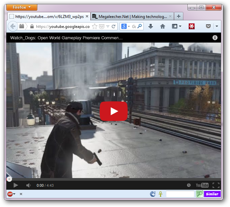Click the blue swirl add-on bar icon
Viewport: 230px width, 207px height.
pos(153,194)
